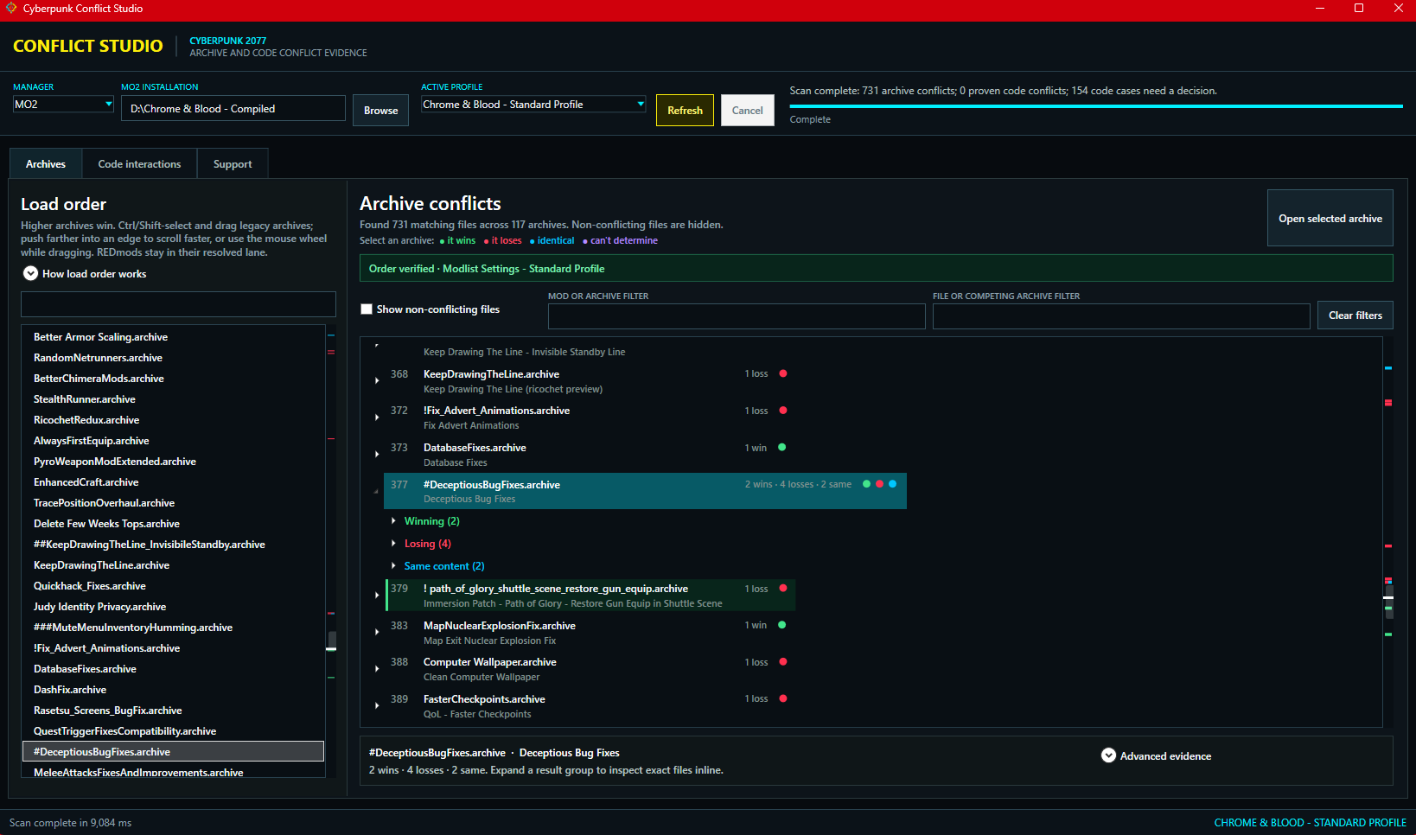
Task: Click the Clear filters button
Action: tap(1355, 316)
